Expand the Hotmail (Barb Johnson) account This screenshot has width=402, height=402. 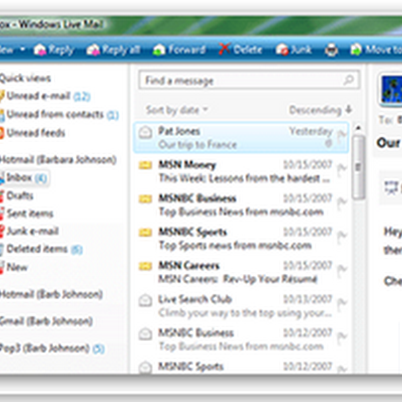point(51,294)
